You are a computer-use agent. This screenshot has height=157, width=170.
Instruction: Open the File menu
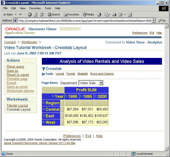[5, 8]
